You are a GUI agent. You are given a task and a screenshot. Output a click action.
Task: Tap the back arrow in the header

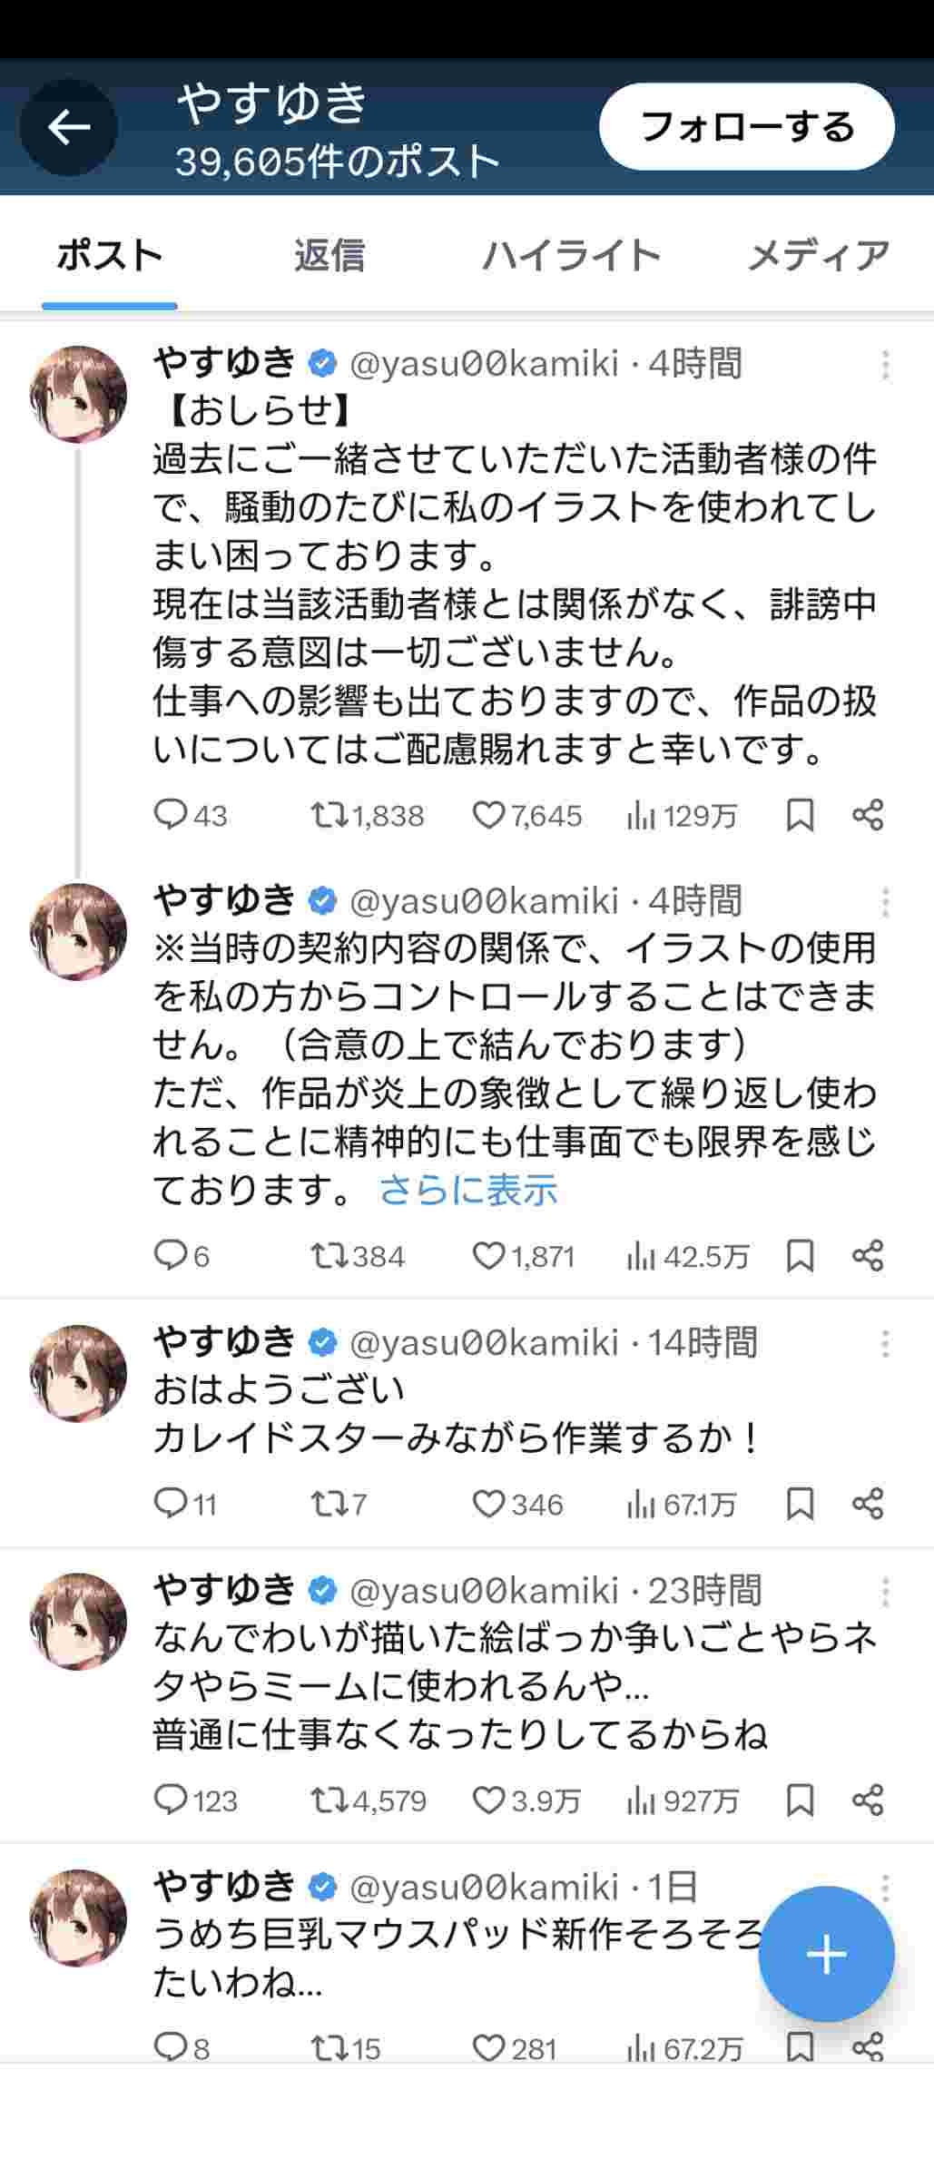point(69,127)
